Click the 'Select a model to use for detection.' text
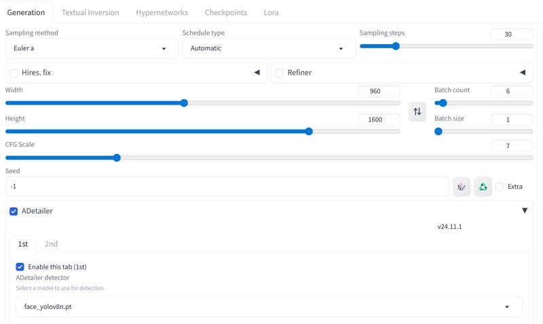 click(x=60, y=288)
